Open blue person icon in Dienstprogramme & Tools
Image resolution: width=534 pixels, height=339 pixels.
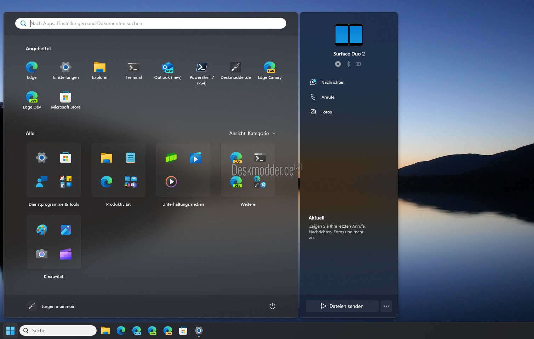(x=42, y=182)
